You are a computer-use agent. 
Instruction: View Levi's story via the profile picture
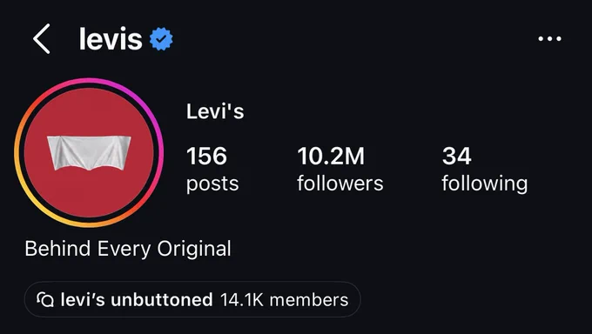coord(89,152)
